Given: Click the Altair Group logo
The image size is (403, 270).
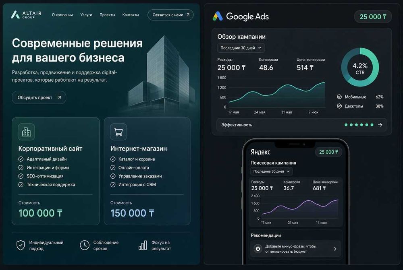Looking at the screenshot, I should coord(26,14).
